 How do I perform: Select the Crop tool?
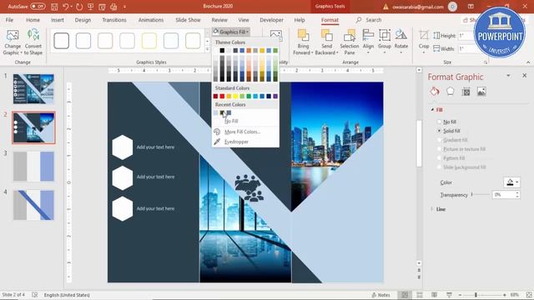click(424, 35)
